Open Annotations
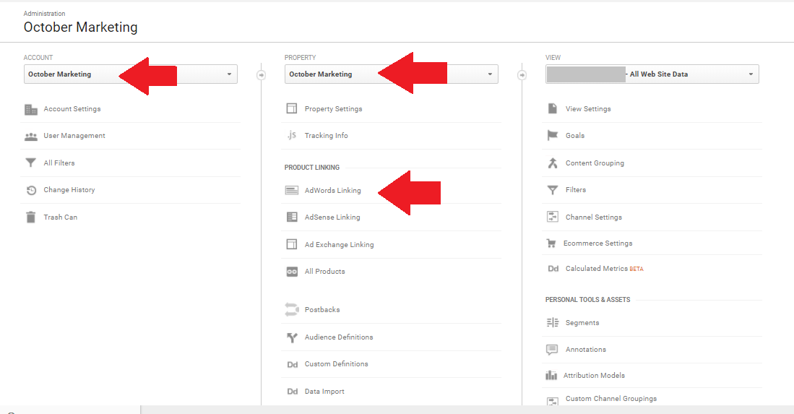 click(x=585, y=350)
